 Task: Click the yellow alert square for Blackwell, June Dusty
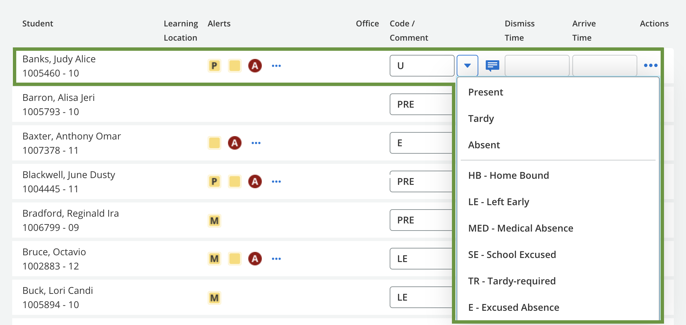[235, 181]
